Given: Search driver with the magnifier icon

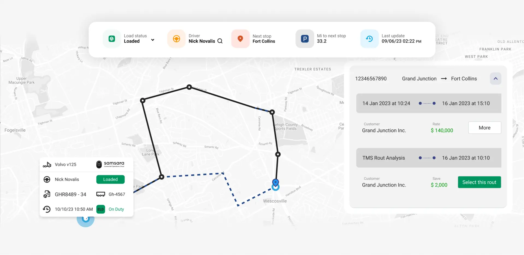Looking at the screenshot, I should pyautogui.click(x=220, y=41).
